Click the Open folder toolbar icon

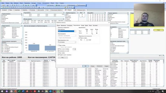click(x=4, y=5)
